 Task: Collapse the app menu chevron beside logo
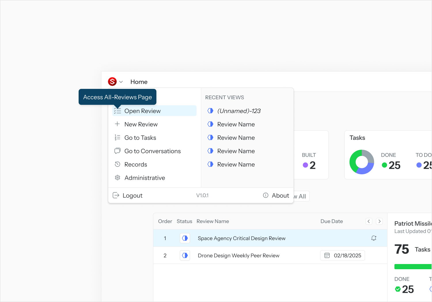pyautogui.click(x=121, y=82)
